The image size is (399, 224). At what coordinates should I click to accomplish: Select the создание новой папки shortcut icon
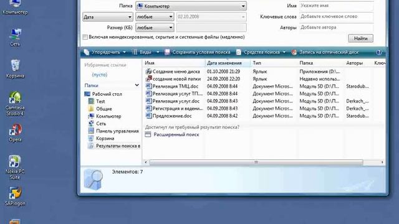click(148, 79)
